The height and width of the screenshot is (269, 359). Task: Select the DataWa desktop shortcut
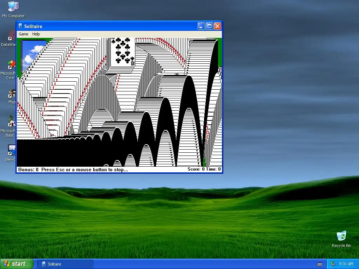pos(8,39)
